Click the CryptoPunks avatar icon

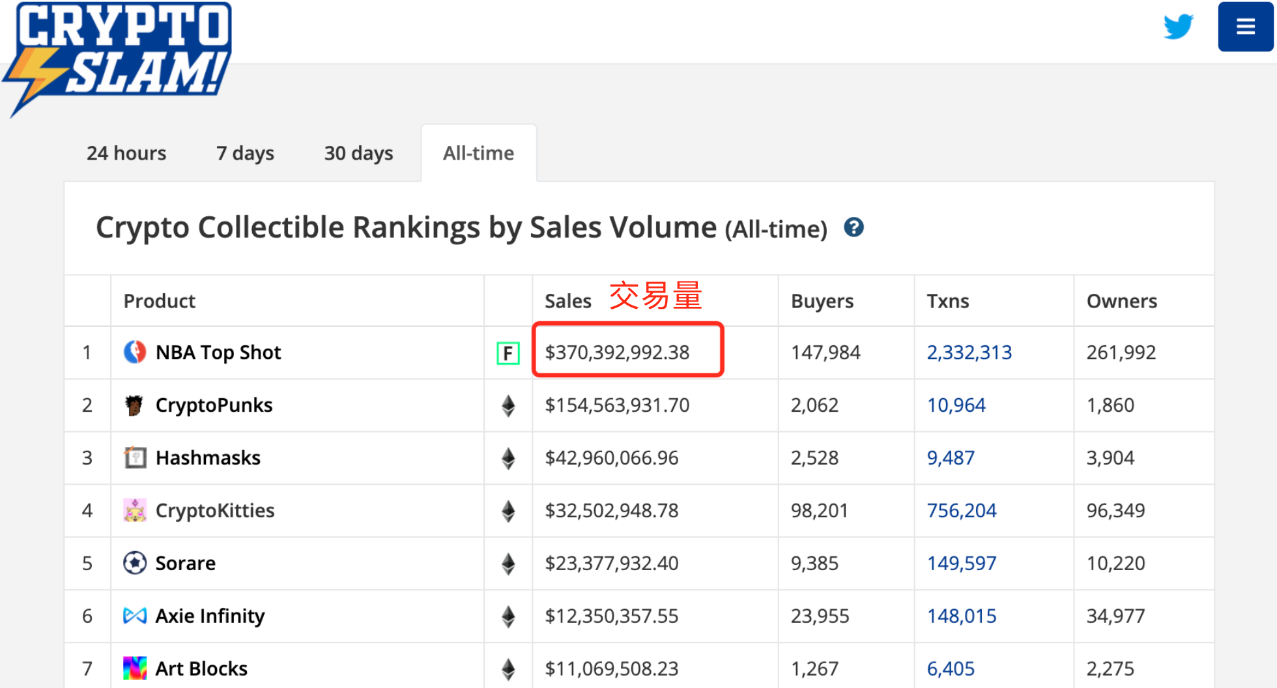(x=135, y=405)
